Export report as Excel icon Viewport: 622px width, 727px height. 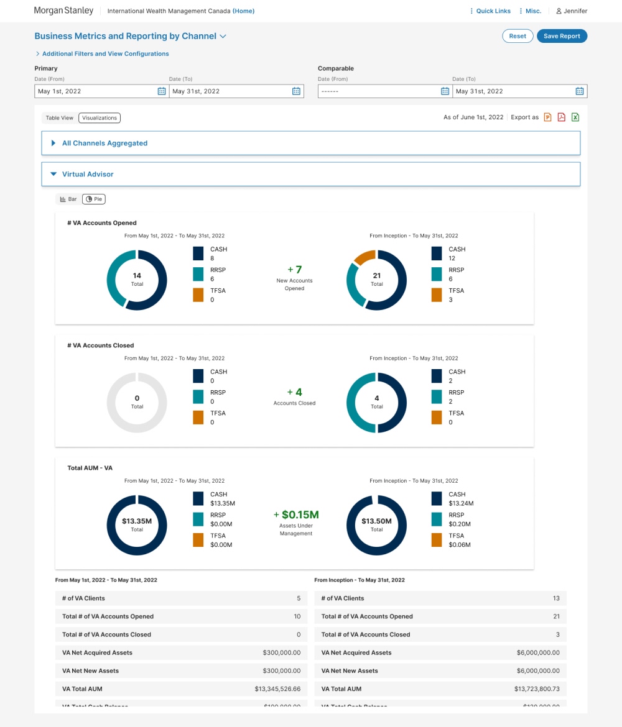pyautogui.click(x=575, y=117)
